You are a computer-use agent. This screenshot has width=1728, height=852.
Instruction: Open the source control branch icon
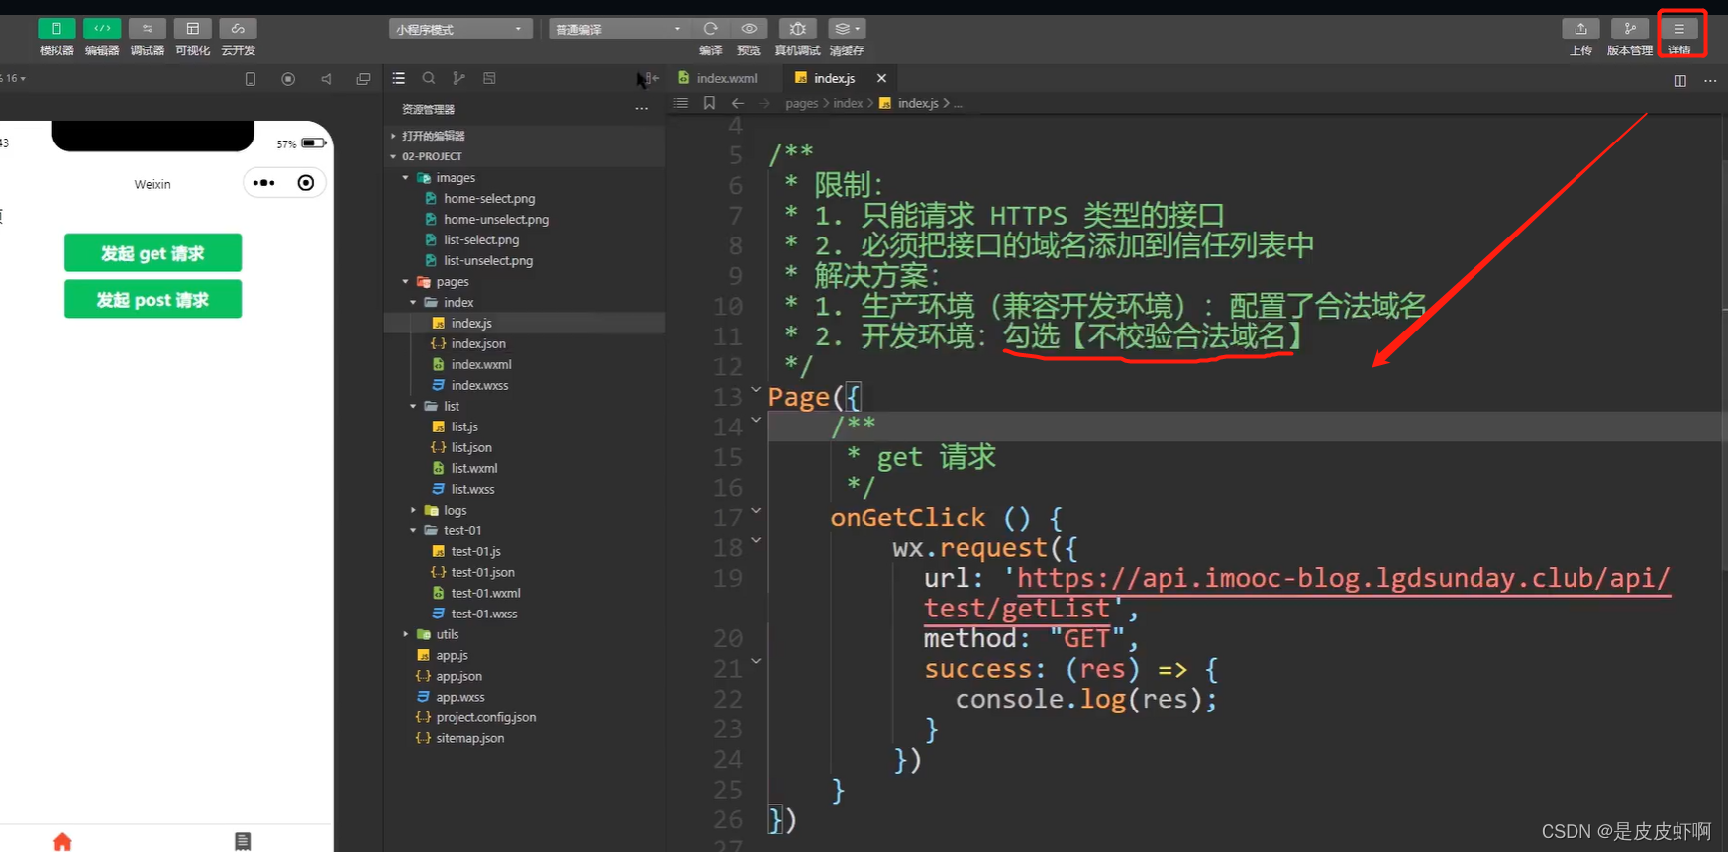tap(458, 78)
